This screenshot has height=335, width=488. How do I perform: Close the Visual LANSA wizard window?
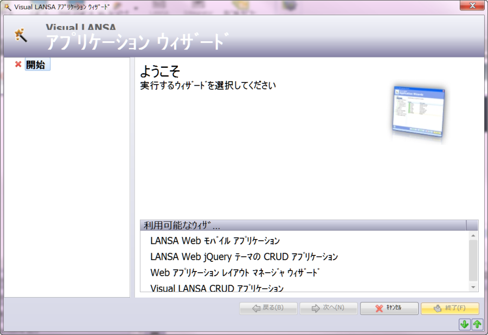click(472, 5)
